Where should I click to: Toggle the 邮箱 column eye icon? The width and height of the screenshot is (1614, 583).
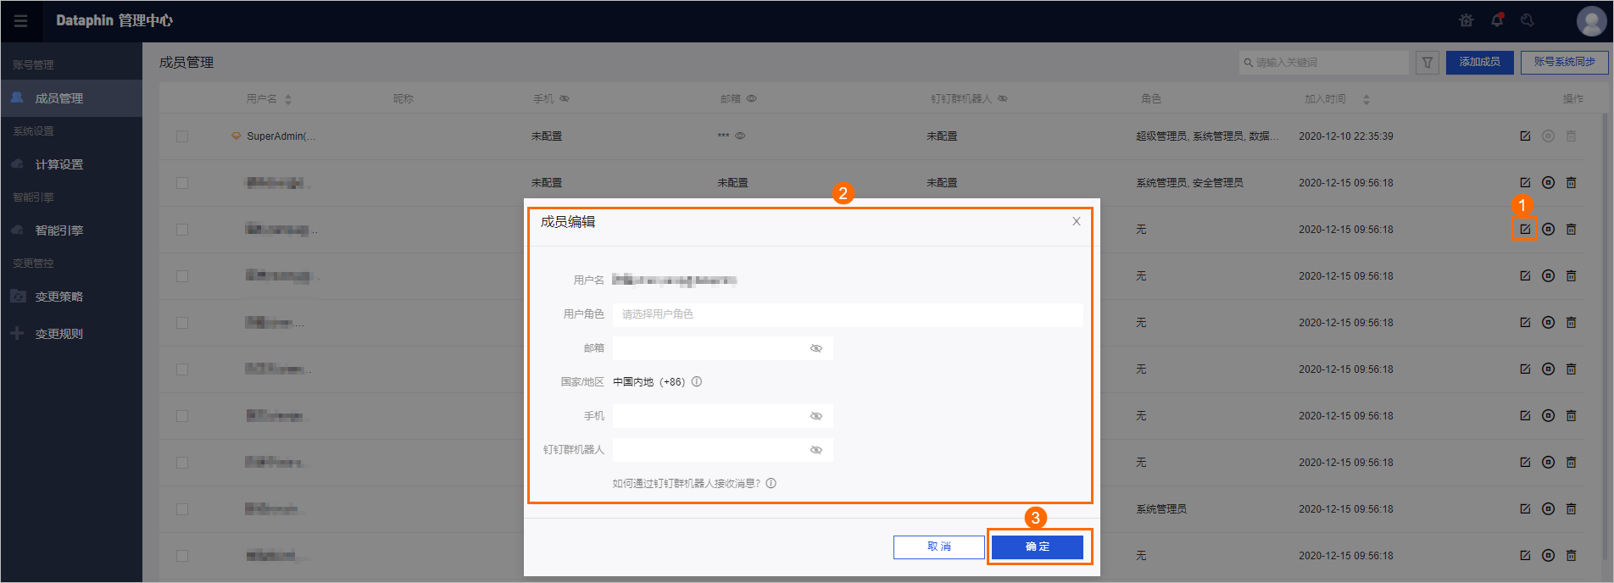751,99
